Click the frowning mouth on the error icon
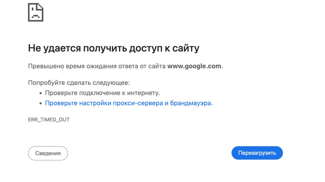This screenshot has width=325, height=182. click(x=36, y=16)
